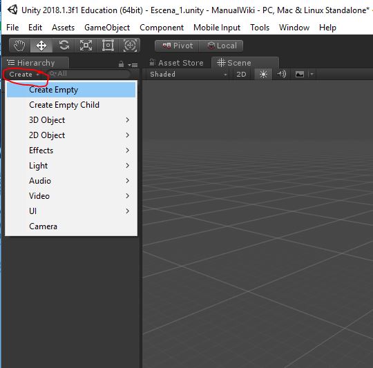
Task: Expand the Effects submenu
Action: click(71, 151)
